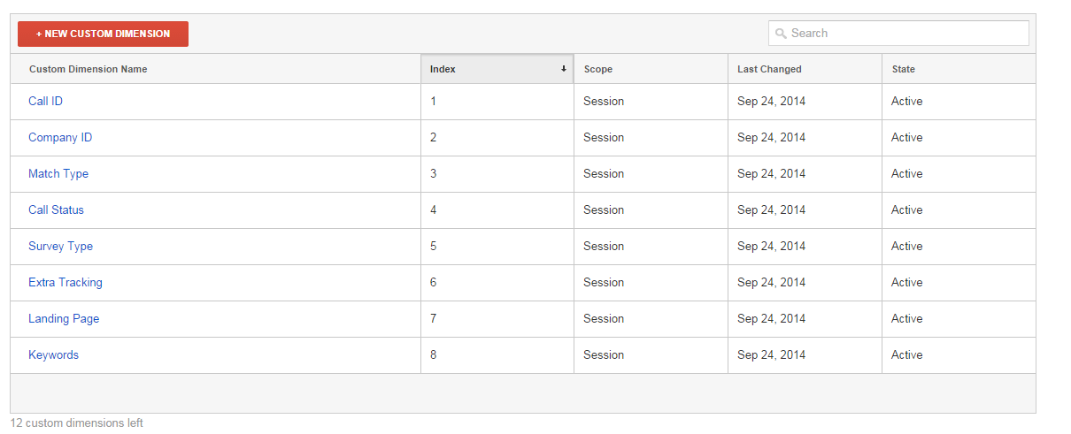Click the Index header cell
Image resolution: width=1071 pixels, height=434 pixels.
[497, 69]
